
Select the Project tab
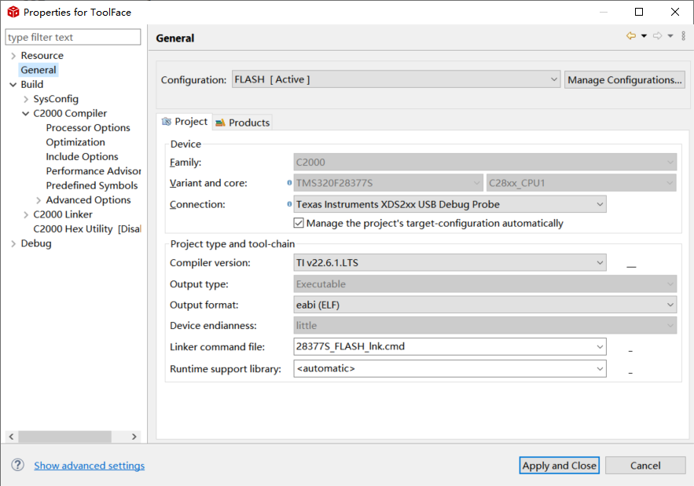tap(185, 122)
